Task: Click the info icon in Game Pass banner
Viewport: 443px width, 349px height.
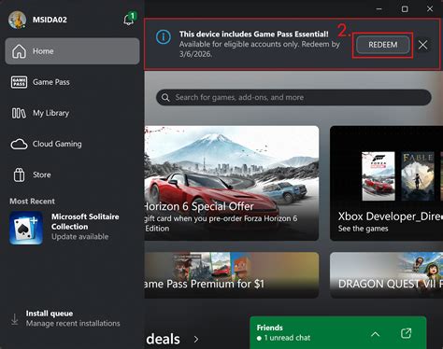Action: [164, 37]
